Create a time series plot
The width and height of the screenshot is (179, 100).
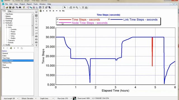34,7
